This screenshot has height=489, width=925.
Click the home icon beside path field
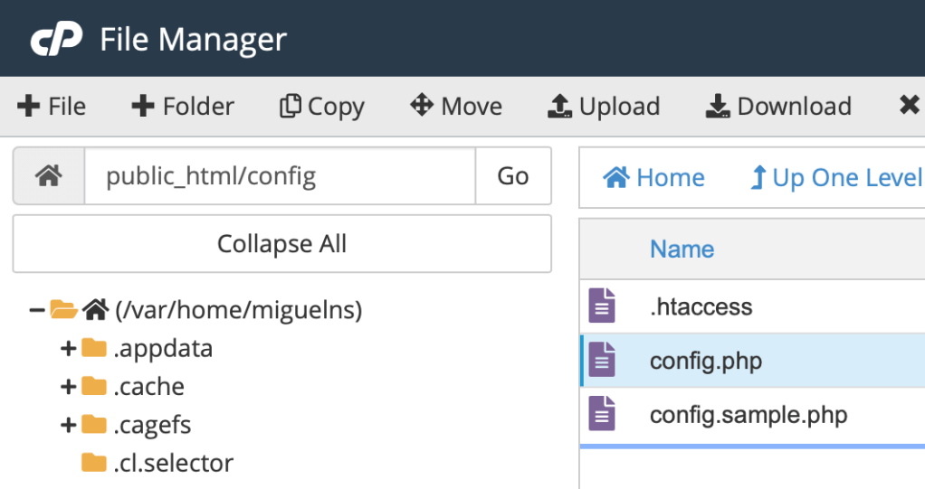48,175
